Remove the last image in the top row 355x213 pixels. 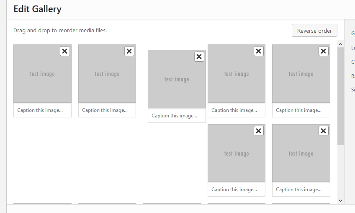[x=324, y=51]
